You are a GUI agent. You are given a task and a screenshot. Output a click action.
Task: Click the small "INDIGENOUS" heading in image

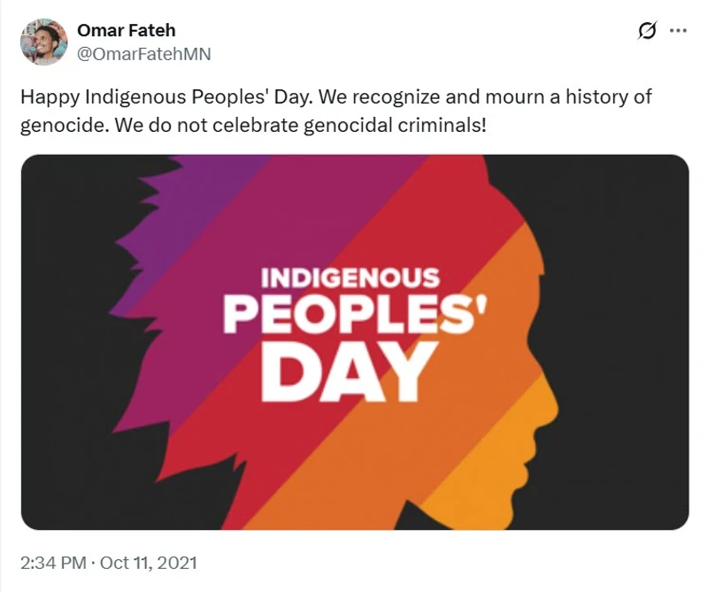coord(350,278)
